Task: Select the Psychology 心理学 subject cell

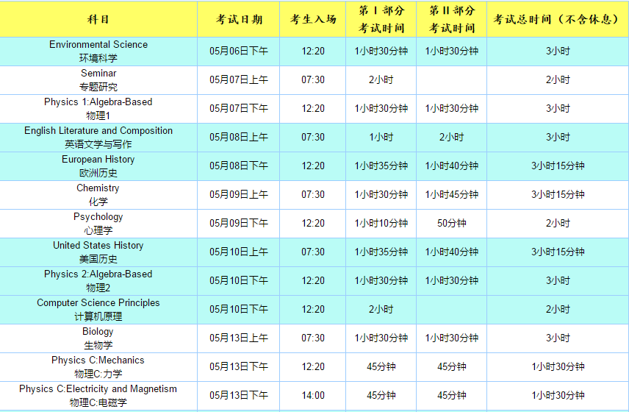Action: [x=98, y=223]
